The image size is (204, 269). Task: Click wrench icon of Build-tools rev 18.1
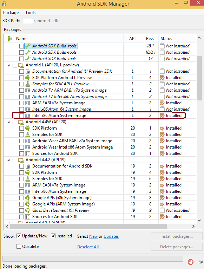(28, 46)
